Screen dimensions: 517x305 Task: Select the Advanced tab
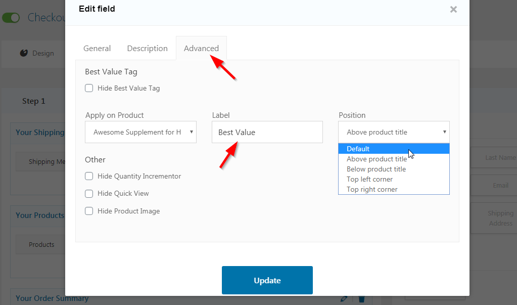point(201,49)
